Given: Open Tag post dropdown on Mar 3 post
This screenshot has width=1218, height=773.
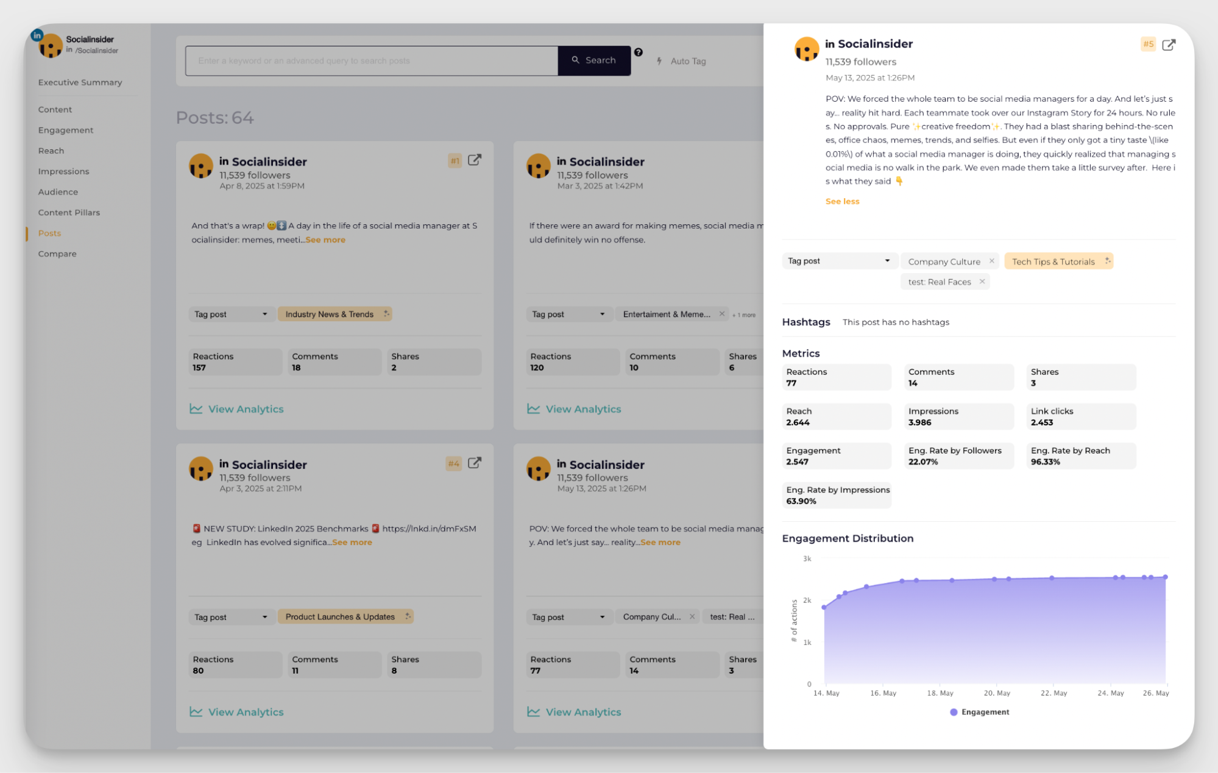Looking at the screenshot, I should tap(568, 314).
